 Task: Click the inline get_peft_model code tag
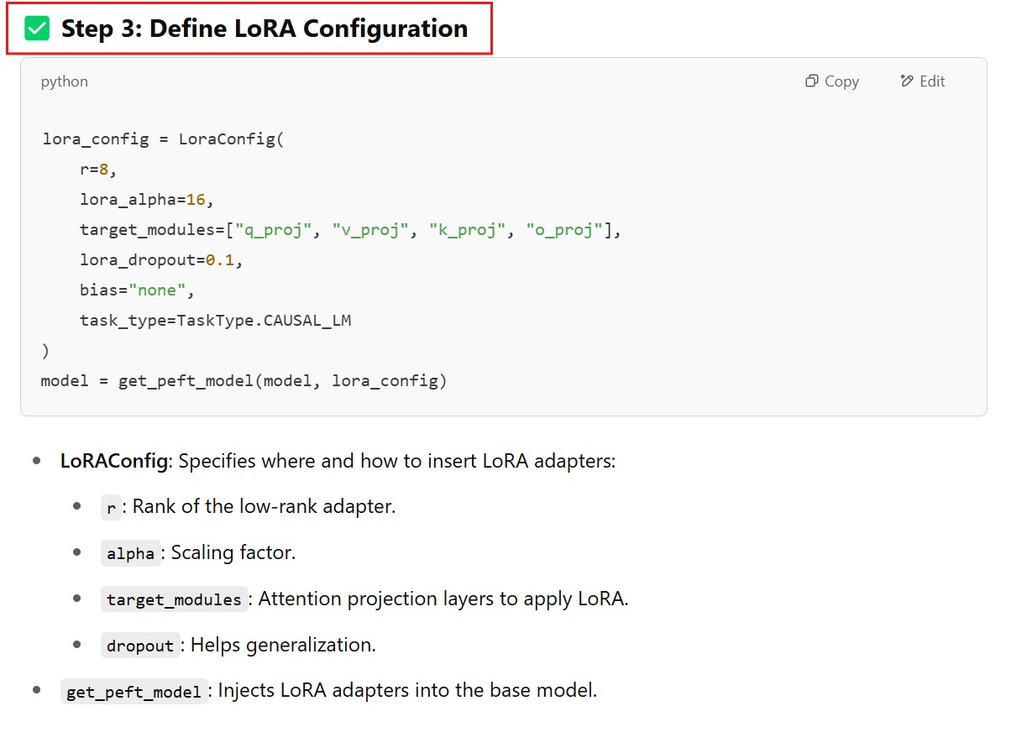point(134,692)
